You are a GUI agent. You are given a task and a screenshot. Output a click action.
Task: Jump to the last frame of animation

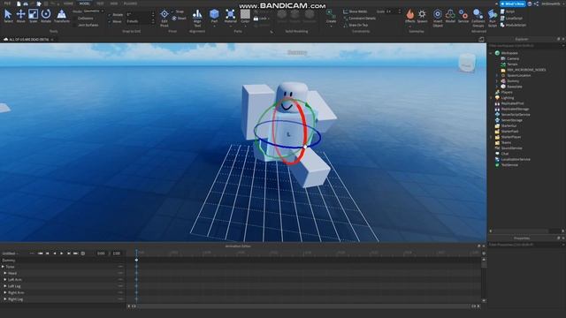point(75,254)
